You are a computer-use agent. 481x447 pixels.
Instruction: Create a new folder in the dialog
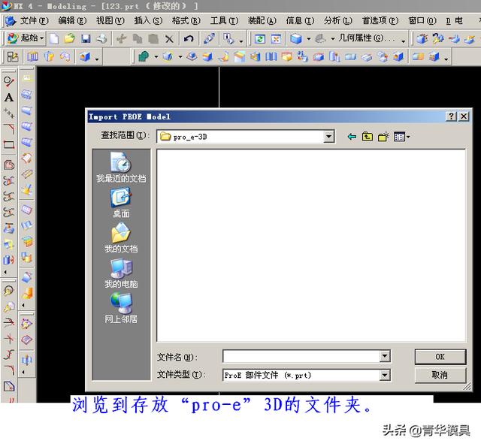coord(383,137)
